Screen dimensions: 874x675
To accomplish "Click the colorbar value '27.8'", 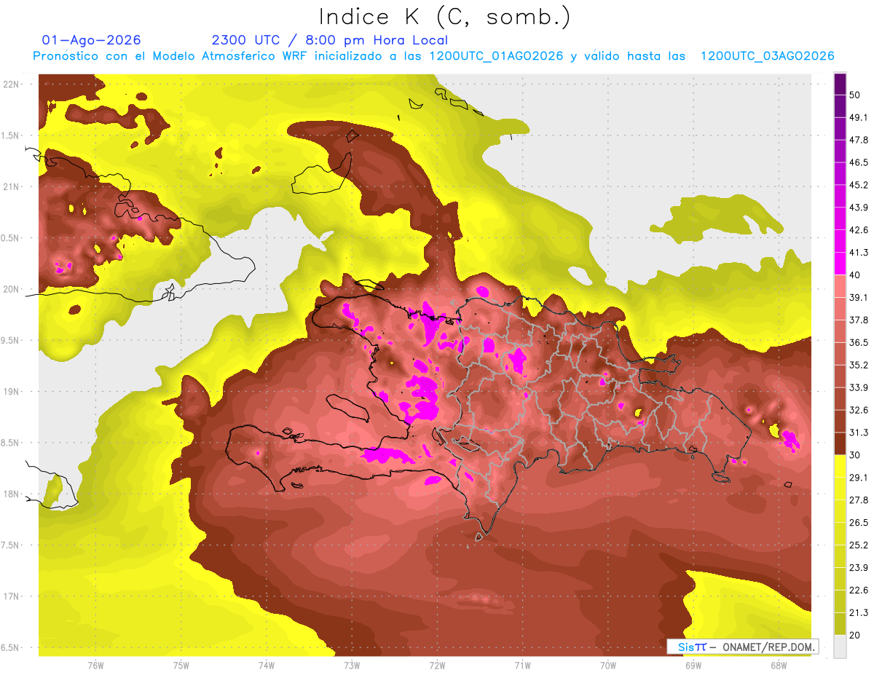I will tap(858, 500).
